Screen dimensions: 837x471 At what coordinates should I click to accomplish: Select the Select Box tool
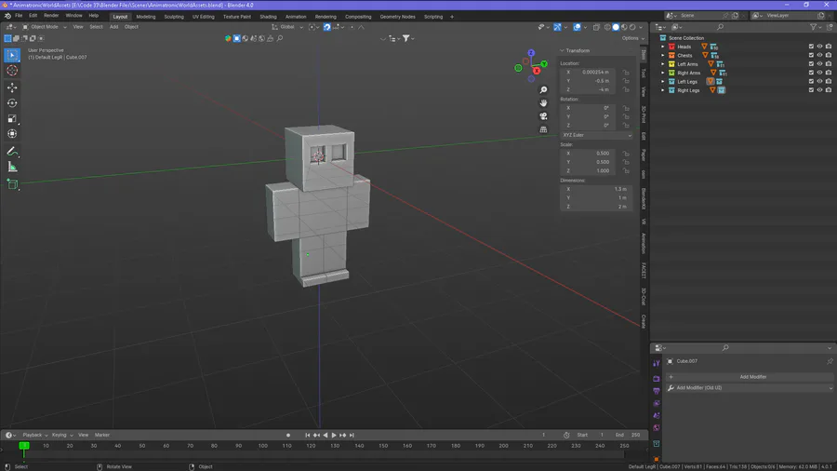click(12, 55)
